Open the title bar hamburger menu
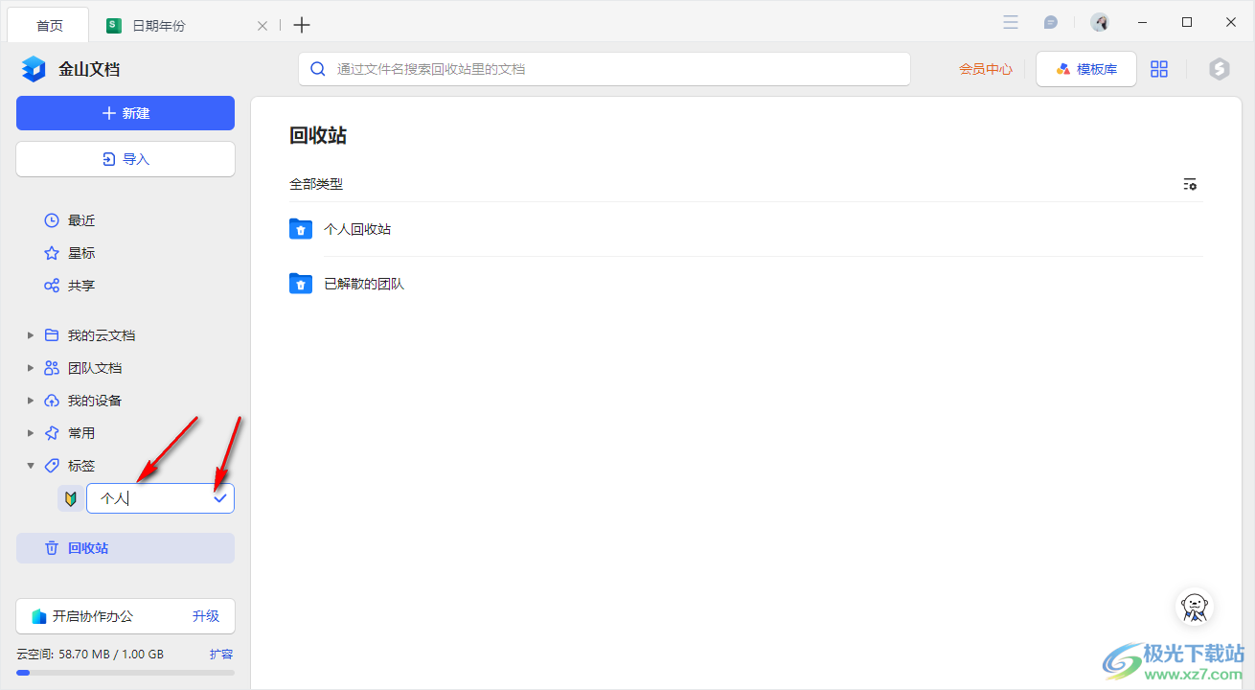1255x690 pixels. click(1011, 21)
